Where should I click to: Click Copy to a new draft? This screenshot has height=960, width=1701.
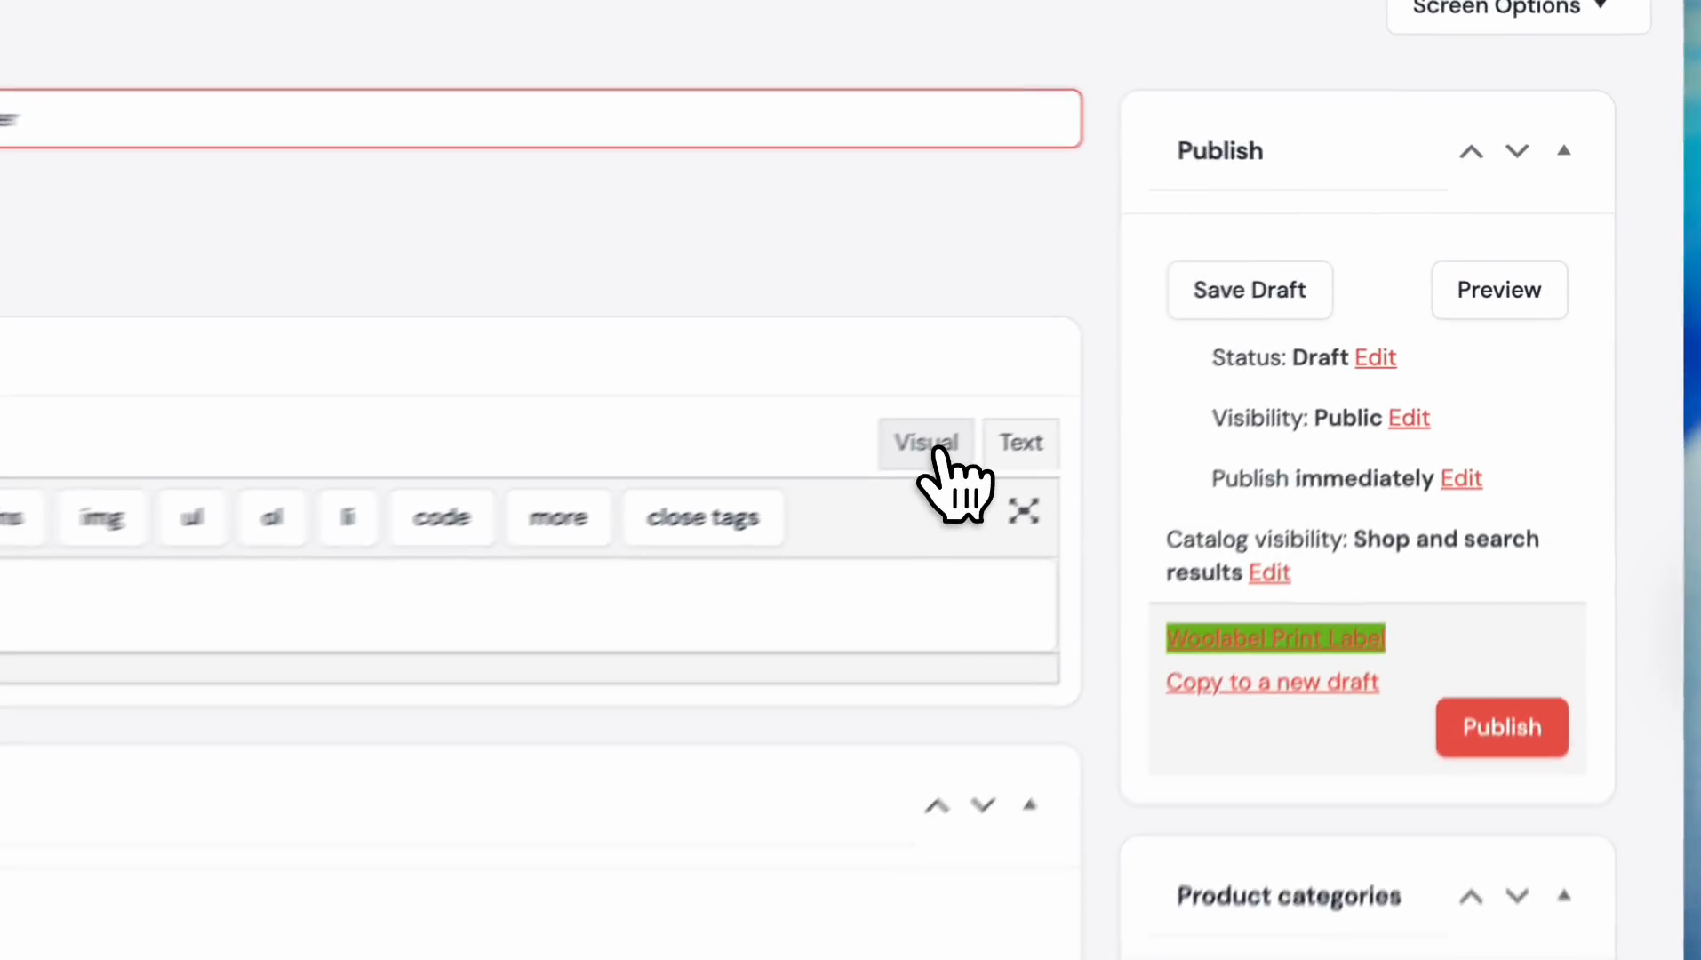(x=1272, y=682)
